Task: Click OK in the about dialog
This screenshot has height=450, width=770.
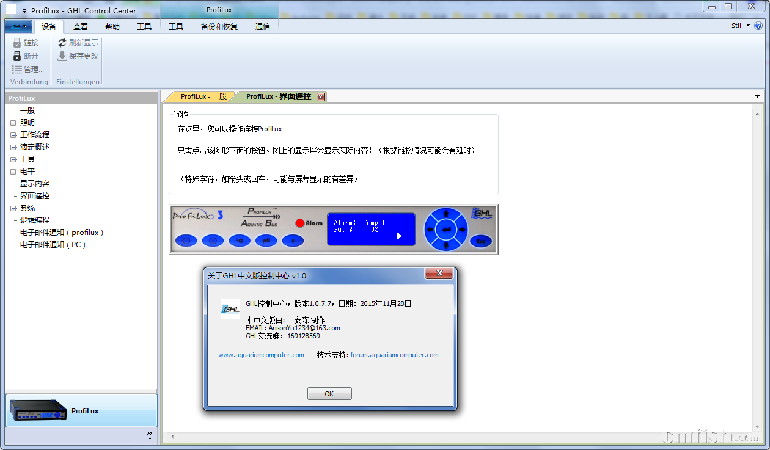Action: point(329,394)
